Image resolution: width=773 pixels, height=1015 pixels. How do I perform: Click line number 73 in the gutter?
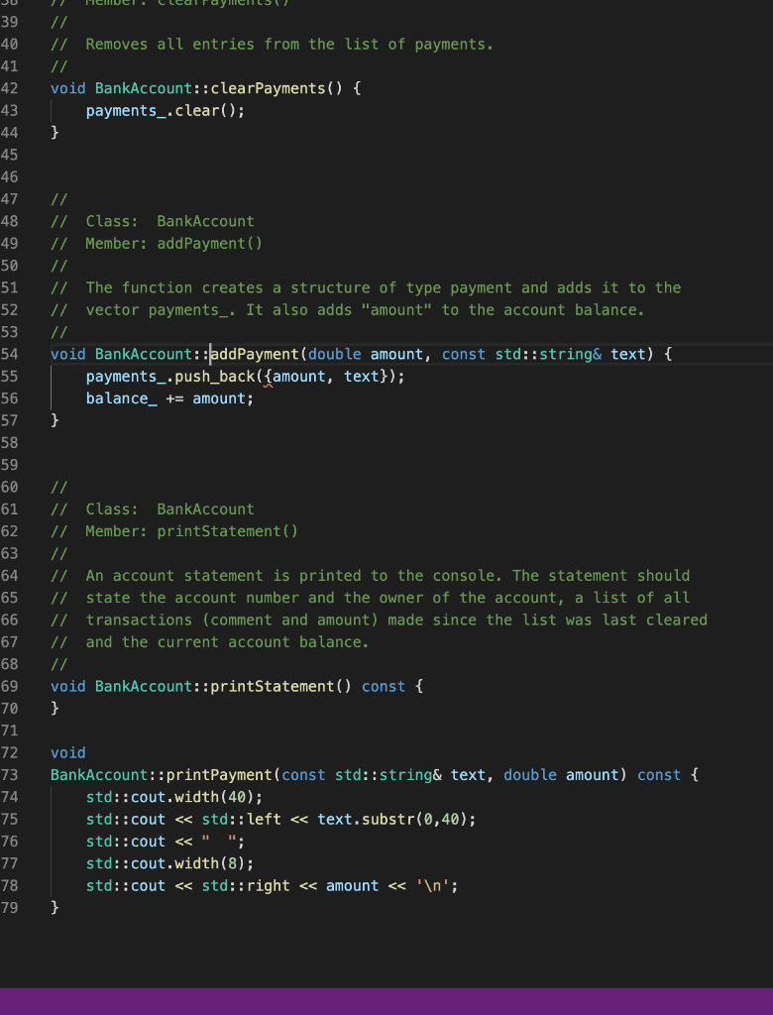point(9,775)
